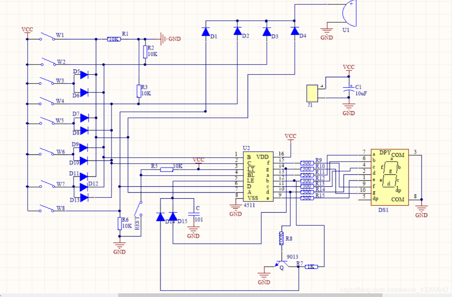Click the DS1 seven-segment display
The width and height of the screenshot is (452, 297).
[x=390, y=177]
